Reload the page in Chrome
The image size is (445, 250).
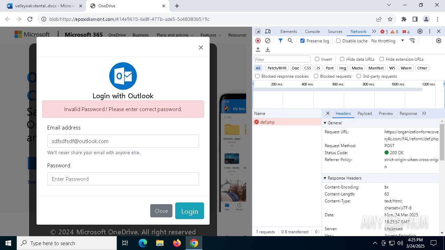[30, 19]
